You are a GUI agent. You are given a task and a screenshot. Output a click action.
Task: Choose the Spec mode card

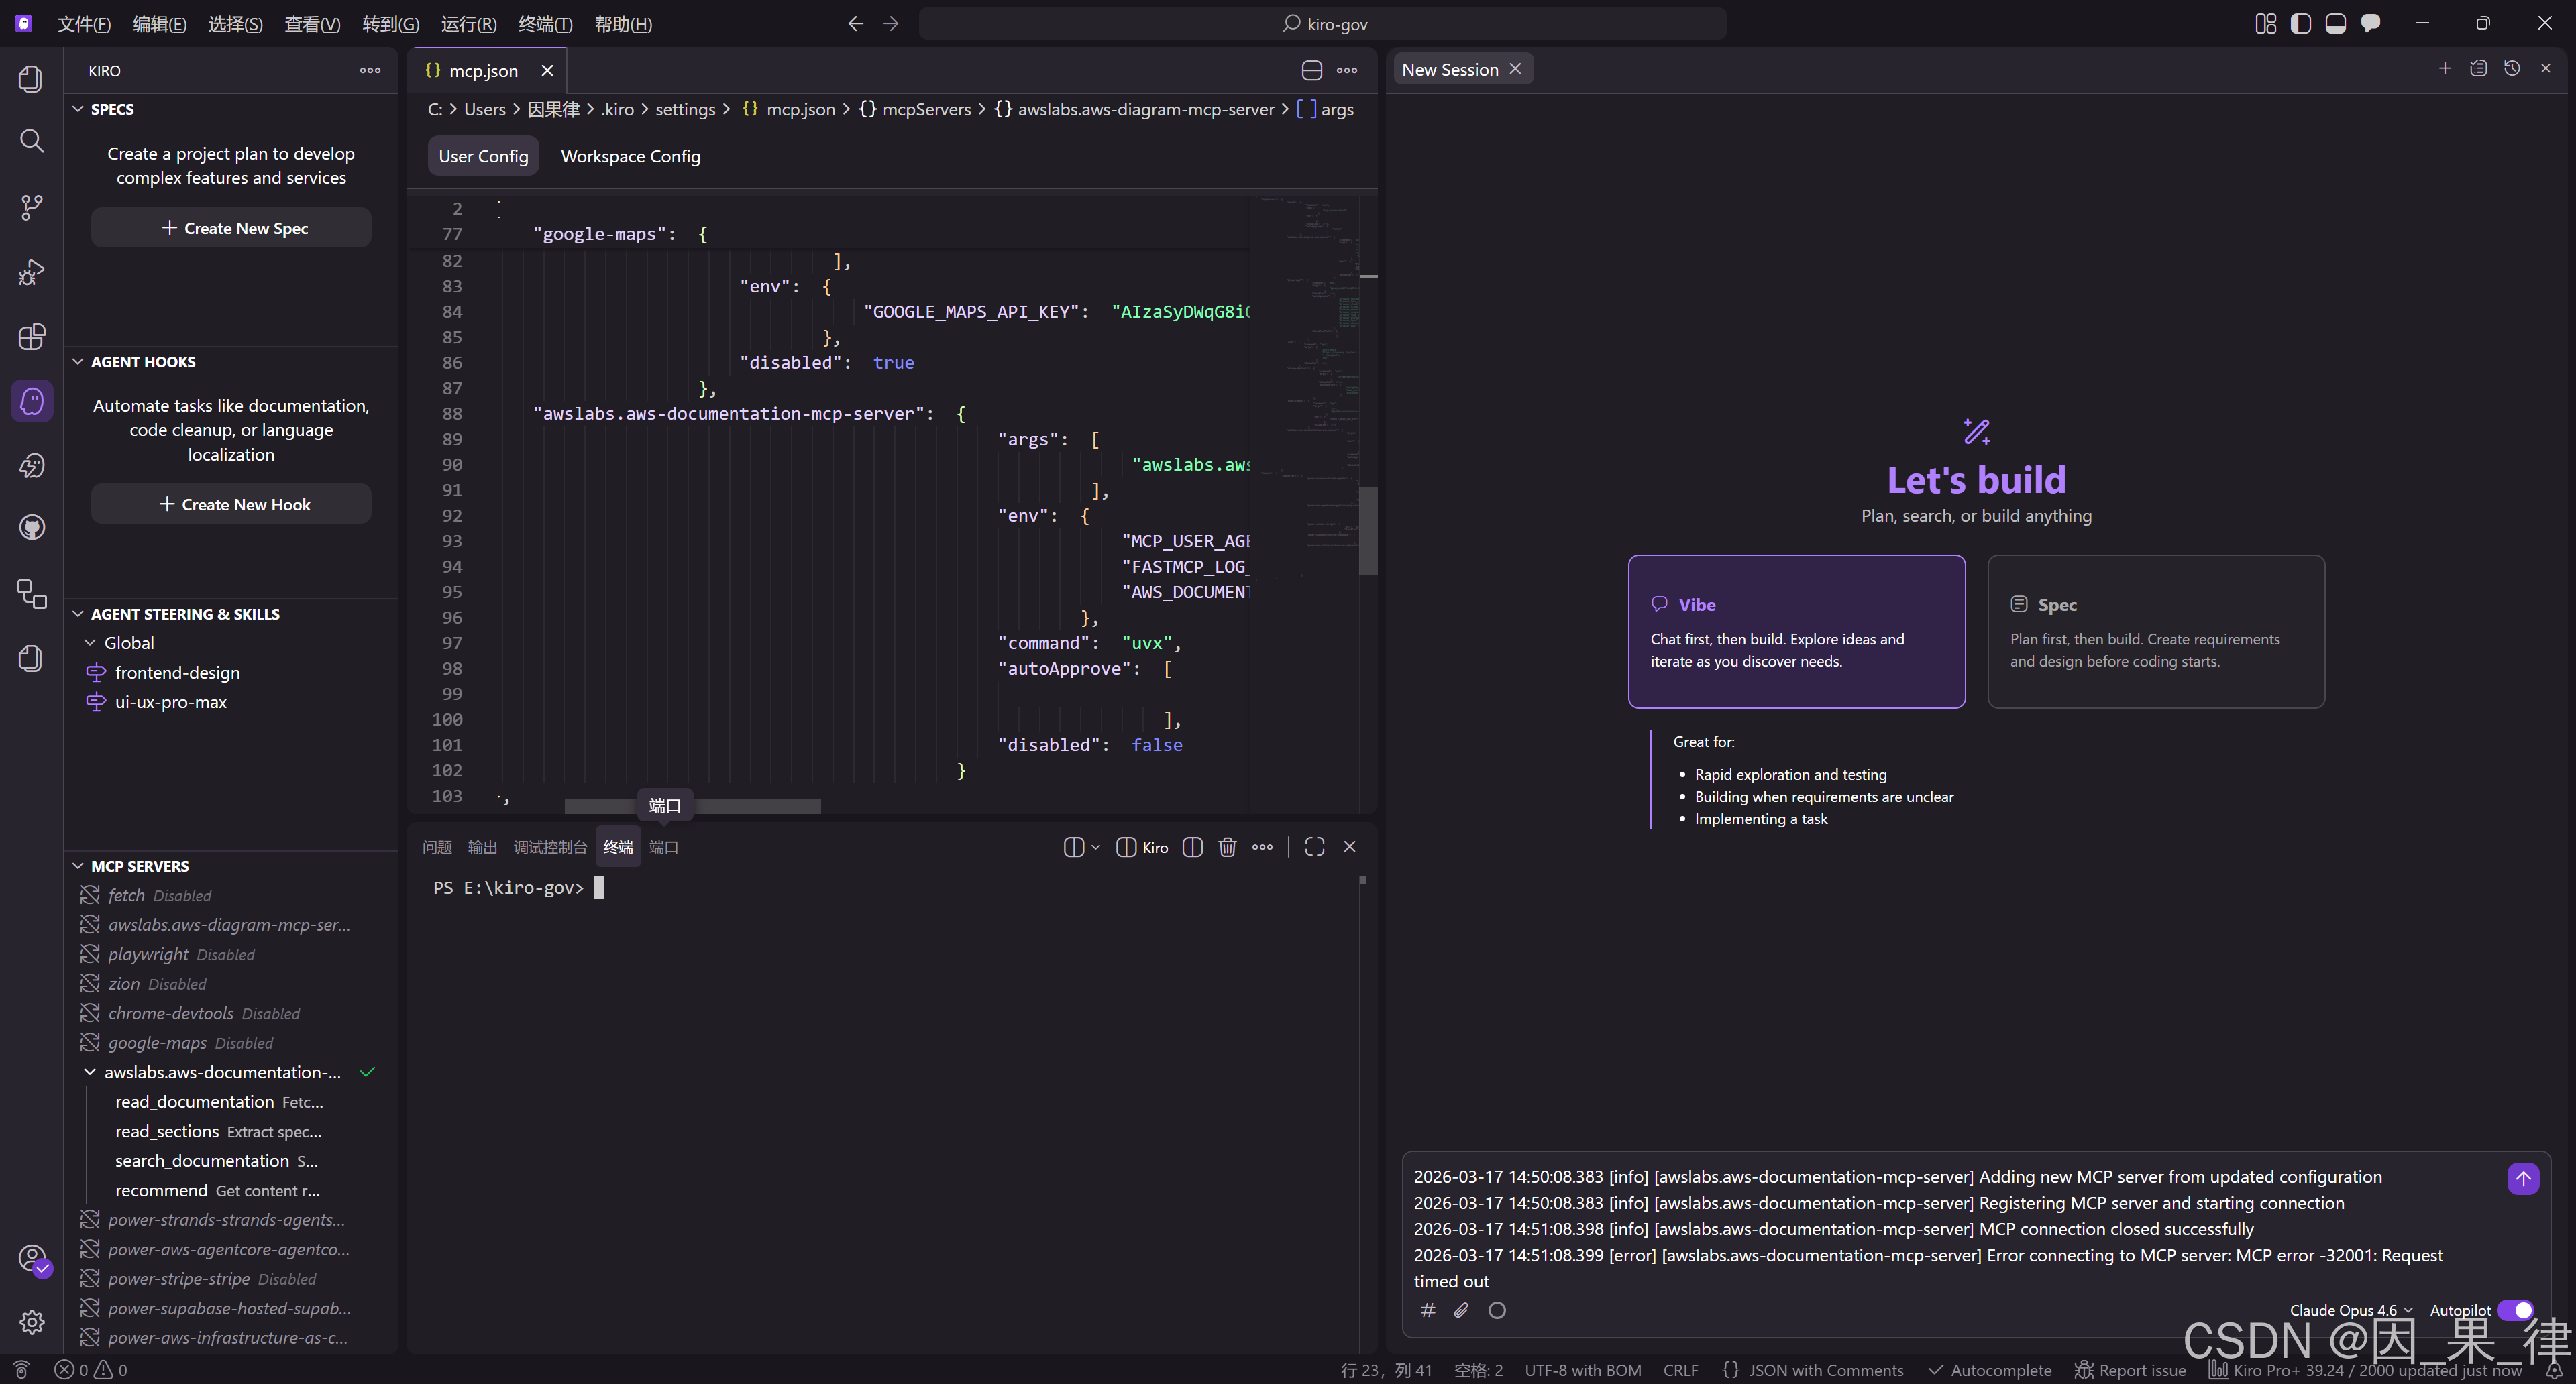click(x=2156, y=632)
